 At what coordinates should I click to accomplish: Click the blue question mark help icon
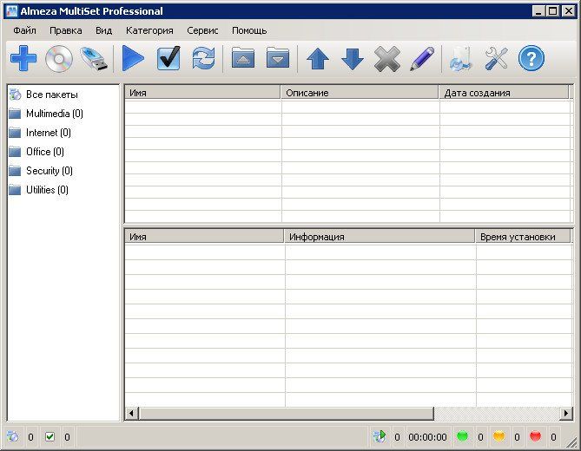531,59
